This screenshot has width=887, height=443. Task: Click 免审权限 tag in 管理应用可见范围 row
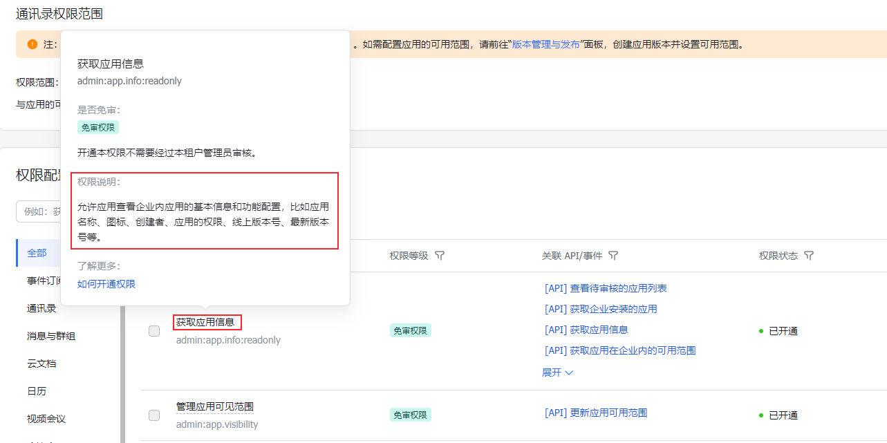point(411,415)
